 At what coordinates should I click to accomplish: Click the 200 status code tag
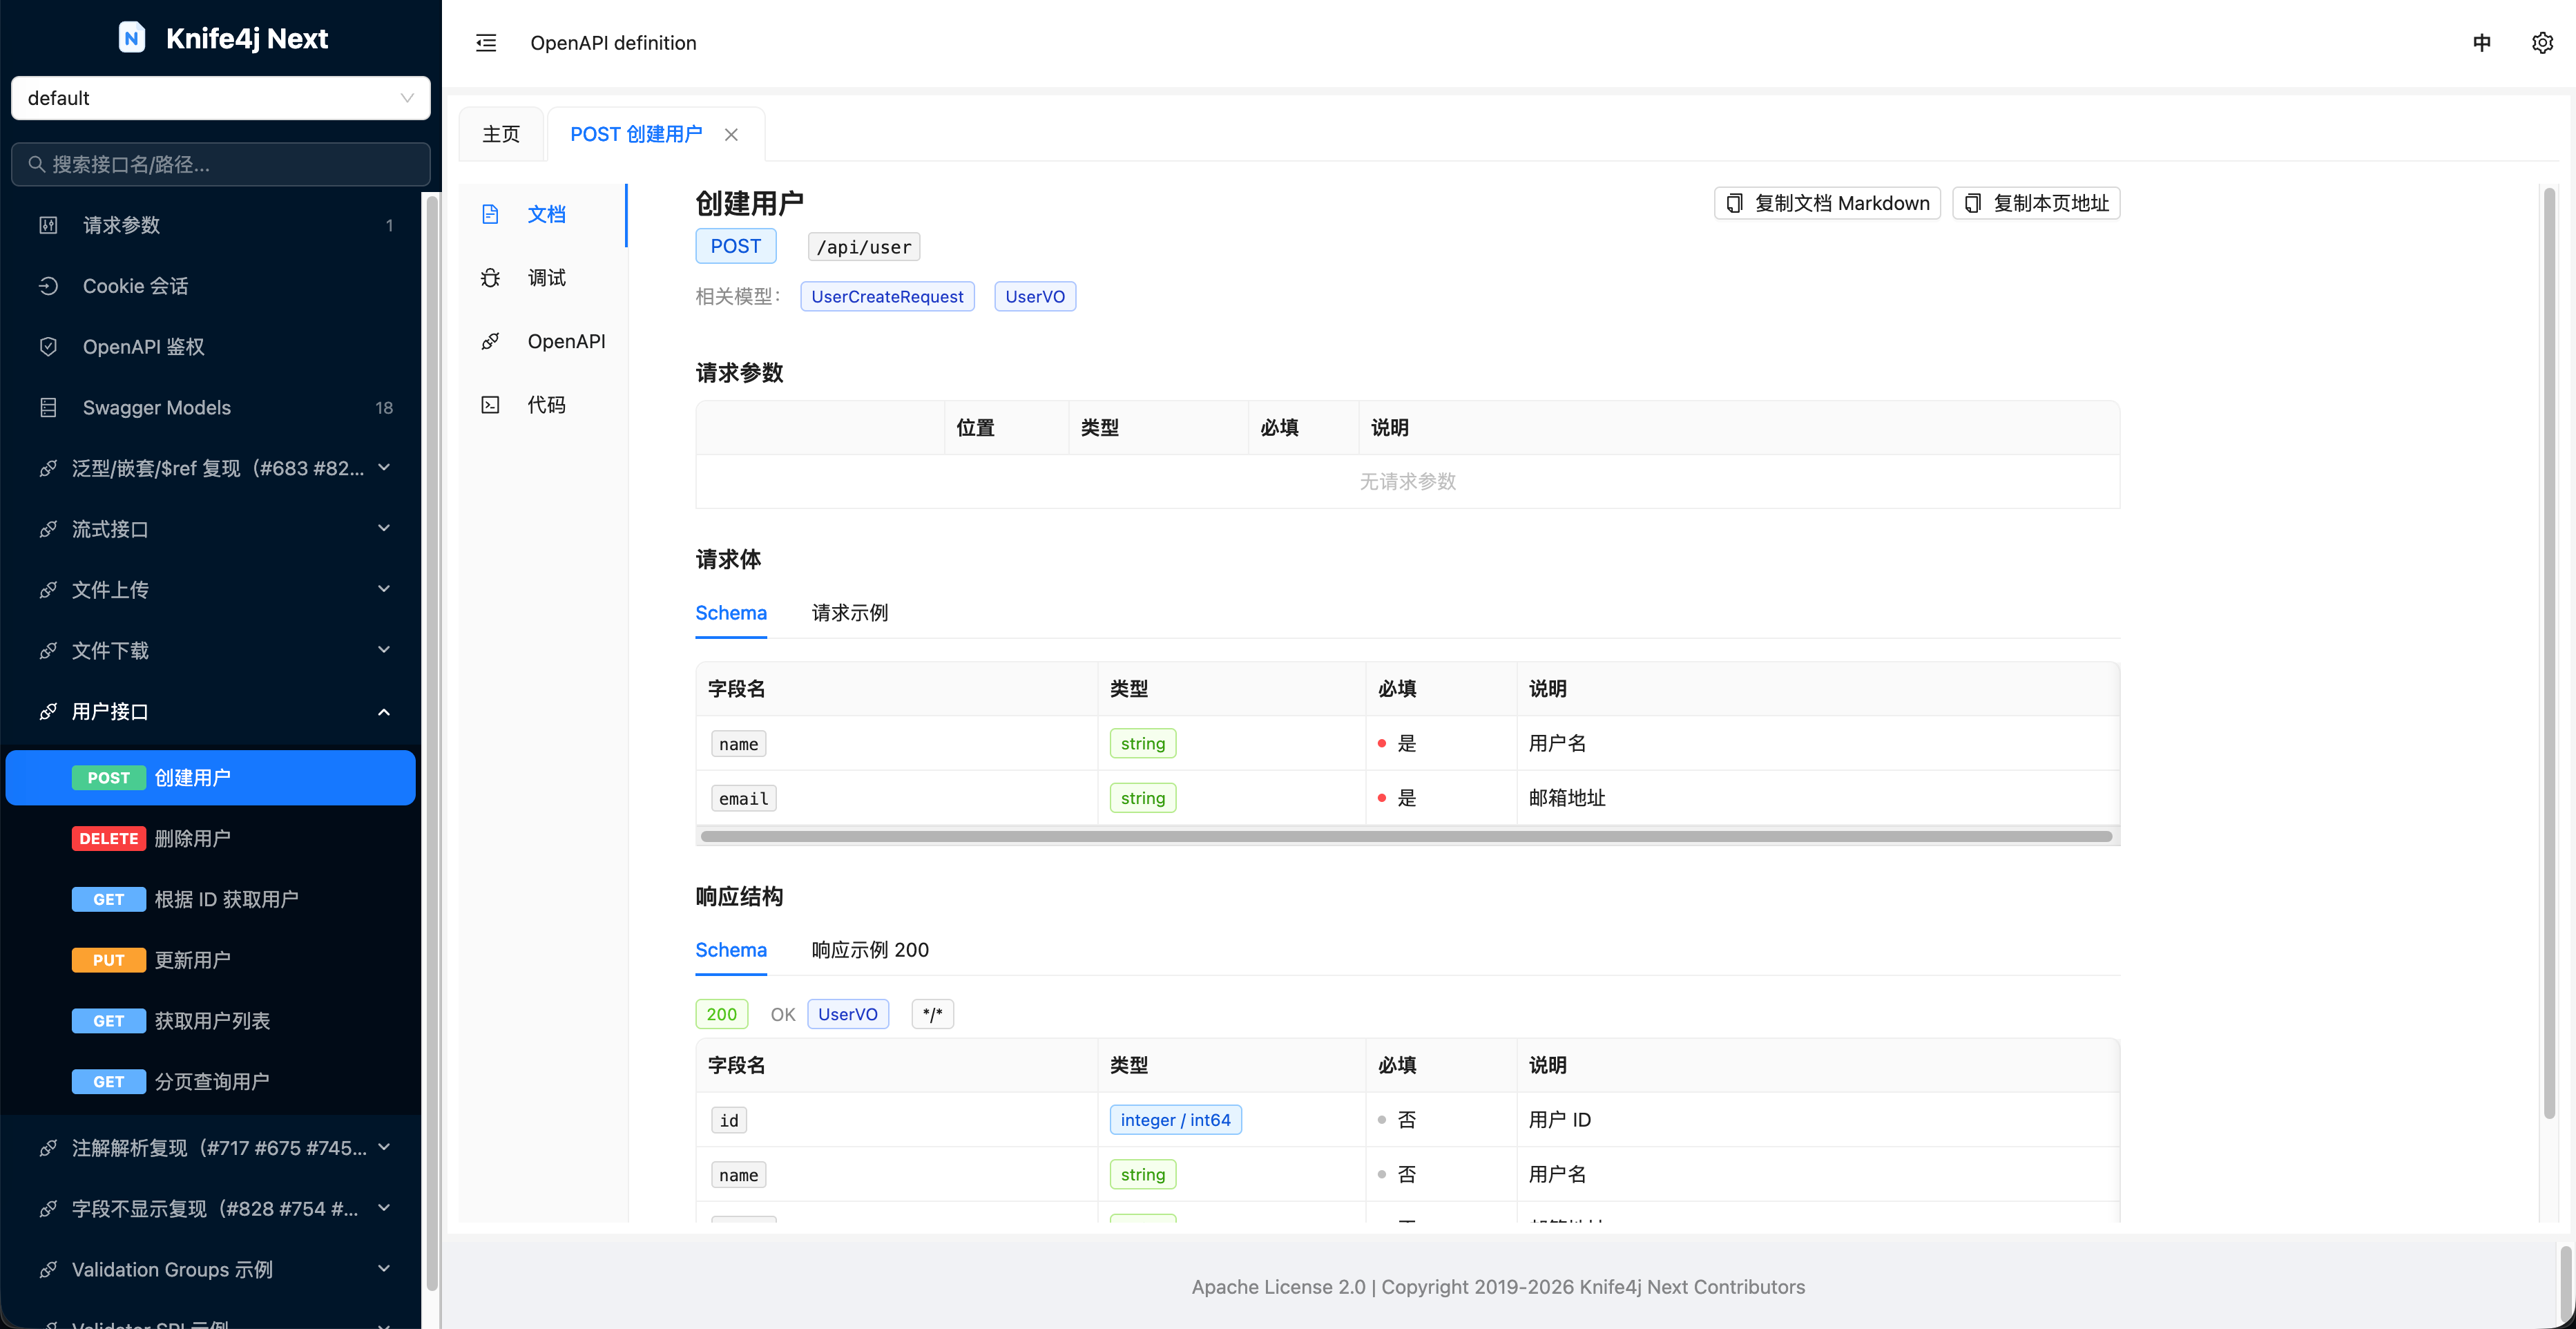click(721, 1014)
